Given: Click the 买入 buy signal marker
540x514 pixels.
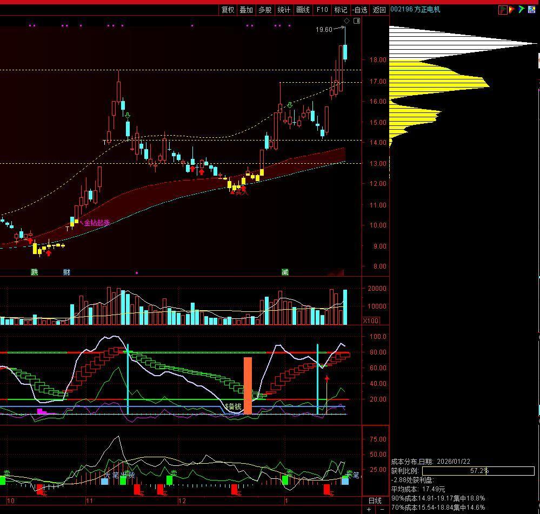Looking at the screenshot, I should pos(242,192).
